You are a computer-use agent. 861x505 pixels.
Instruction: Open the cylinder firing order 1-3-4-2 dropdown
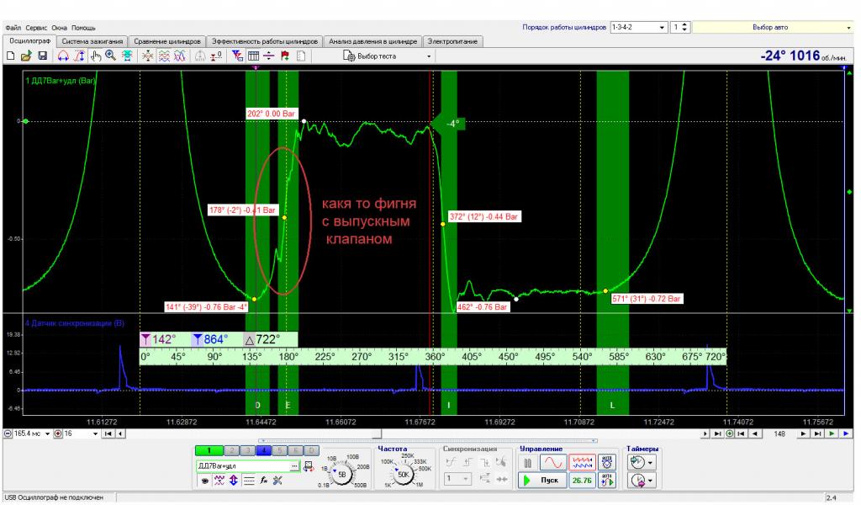click(x=639, y=27)
